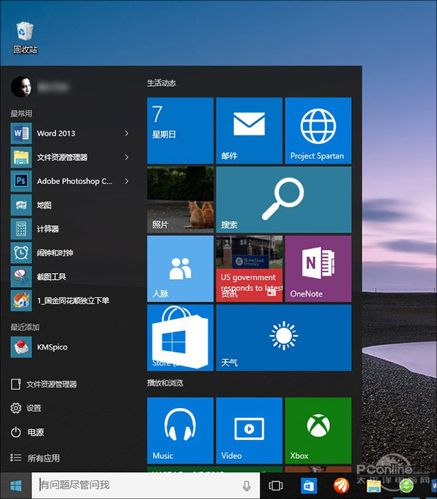
Task: Open the Video tile
Action: tap(249, 430)
